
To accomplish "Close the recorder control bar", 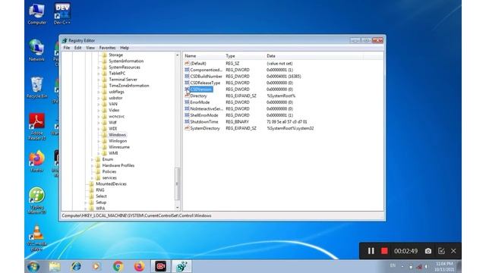I will click(x=453, y=251).
